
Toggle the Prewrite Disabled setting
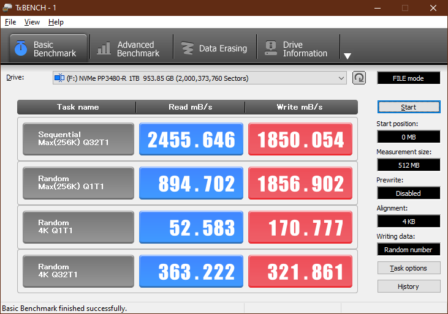(409, 193)
